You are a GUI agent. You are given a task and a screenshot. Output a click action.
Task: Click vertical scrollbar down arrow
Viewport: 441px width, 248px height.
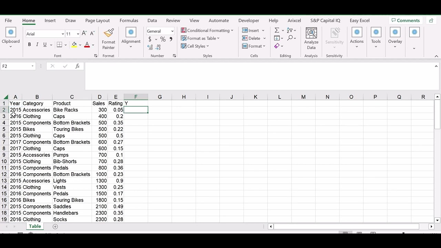[437, 220]
